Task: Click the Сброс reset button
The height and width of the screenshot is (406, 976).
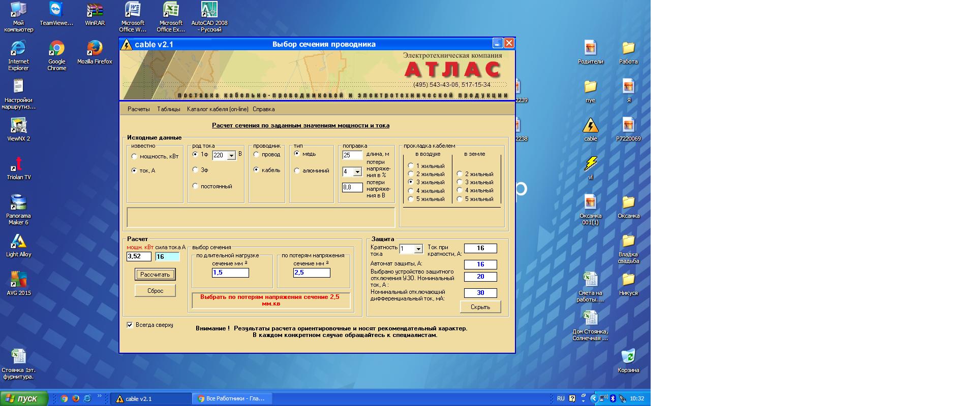Action: [155, 290]
